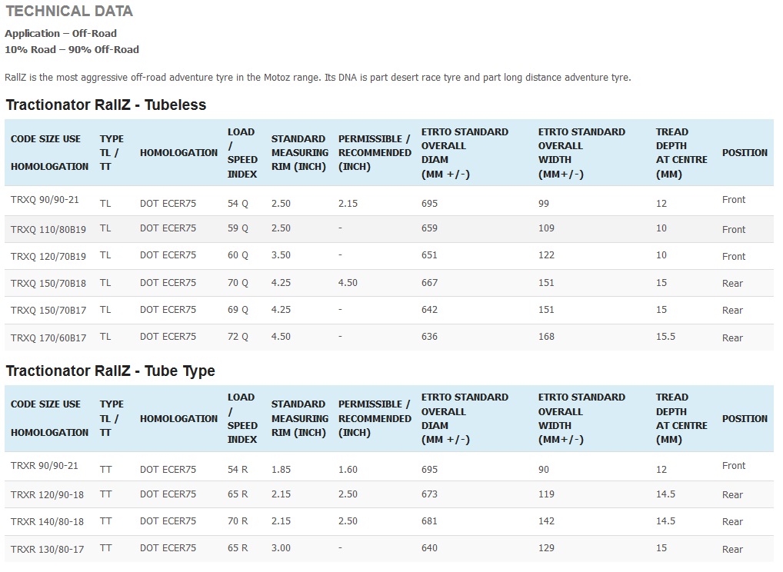The width and height of the screenshot is (783, 572).
Task: Select 'Front' in the TRXR 90/90-21 row
Action: pyautogui.click(x=734, y=466)
